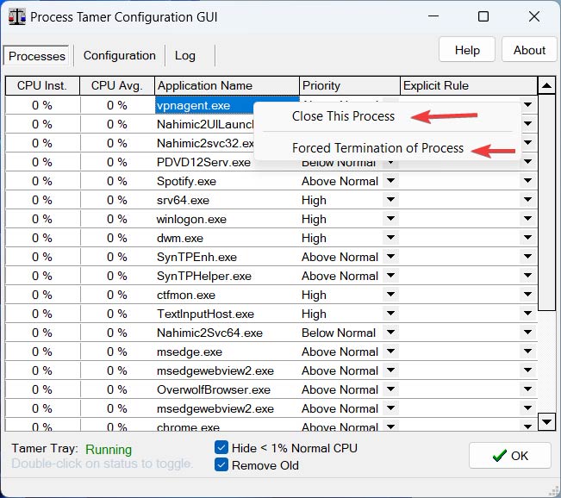Click the Process Tamer app icon in title bar
The width and height of the screenshot is (561, 498).
(x=16, y=16)
